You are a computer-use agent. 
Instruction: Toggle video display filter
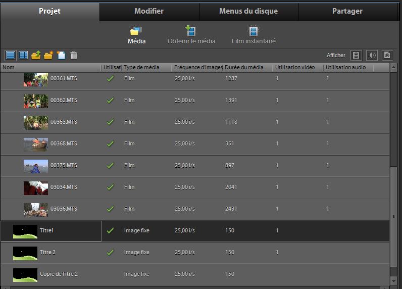click(356, 55)
